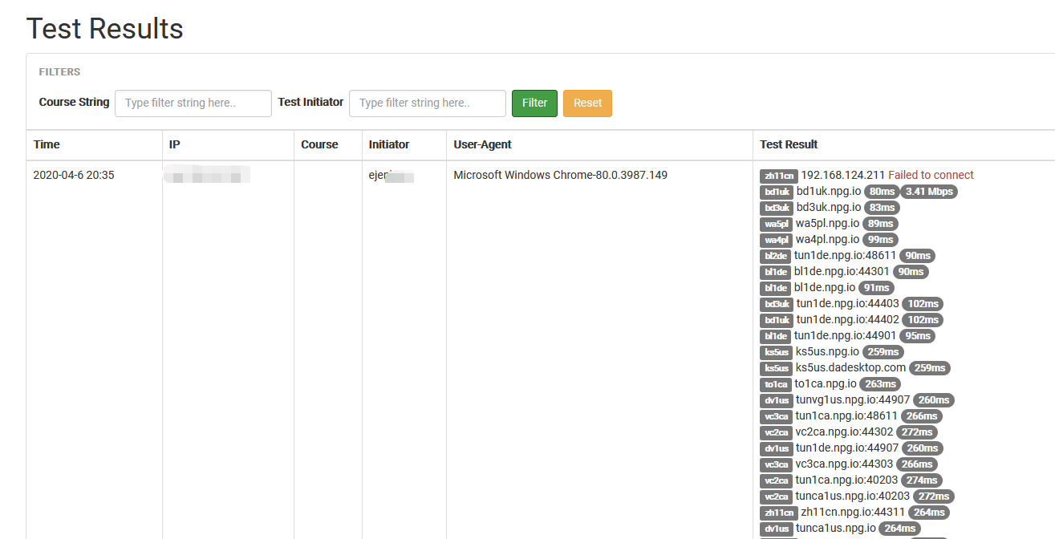Click the 80ms latency badge
Screen dimensions: 1055x539
point(883,192)
